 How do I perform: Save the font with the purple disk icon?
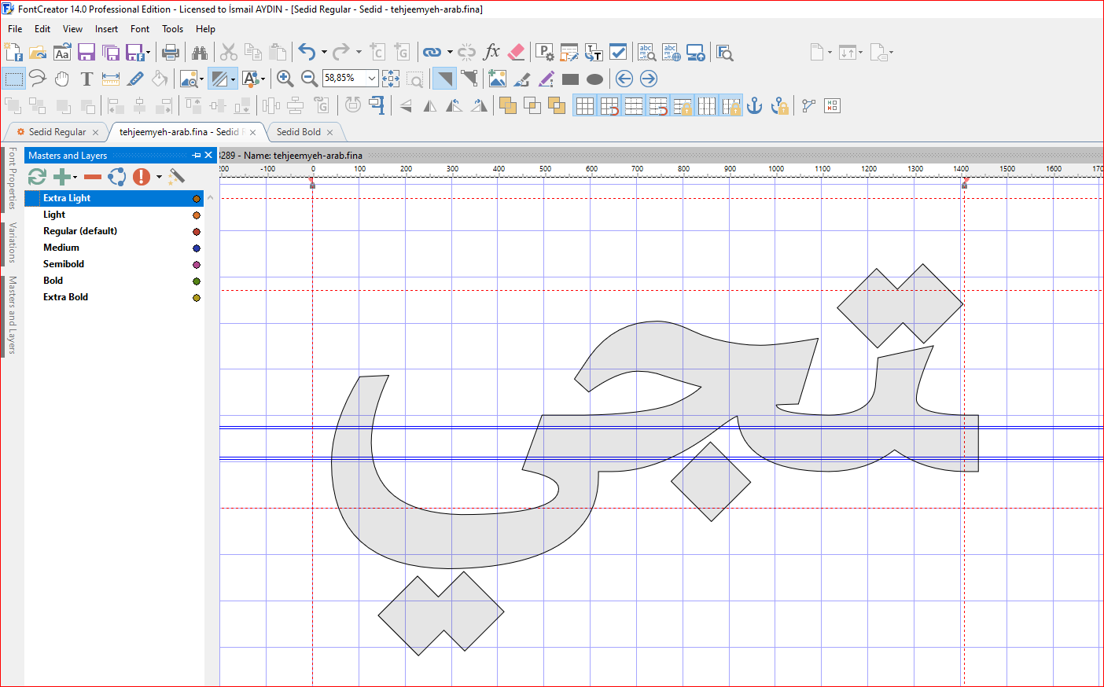[86, 53]
